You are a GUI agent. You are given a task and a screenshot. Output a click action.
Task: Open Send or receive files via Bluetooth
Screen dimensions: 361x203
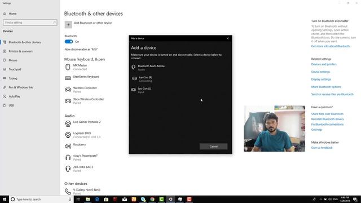(332, 94)
